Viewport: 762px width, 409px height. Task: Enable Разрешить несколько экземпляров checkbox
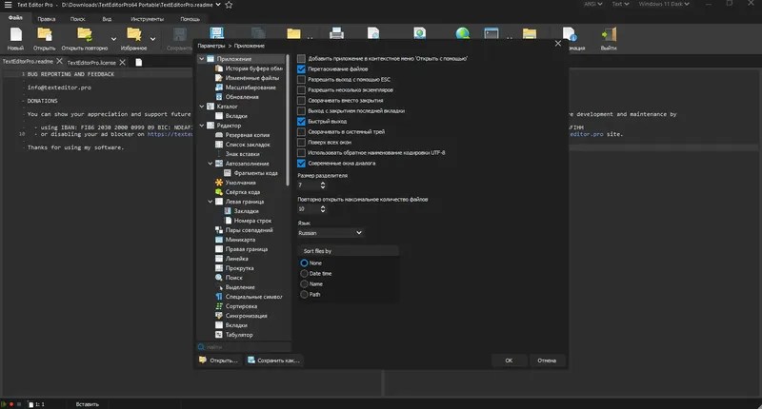click(301, 89)
